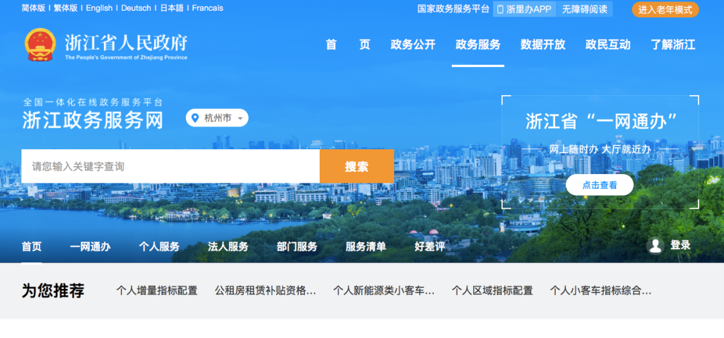Click the 请您输入关键字查询 search field
This screenshot has height=338, width=724.
tap(170, 167)
